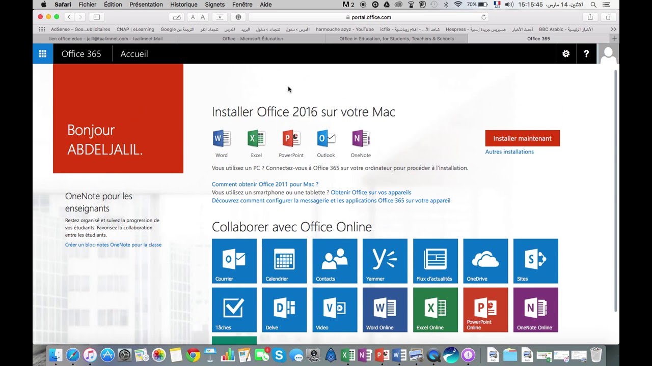Open the Historique menu
The width and height of the screenshot is (652, 366).
(184, 5)
